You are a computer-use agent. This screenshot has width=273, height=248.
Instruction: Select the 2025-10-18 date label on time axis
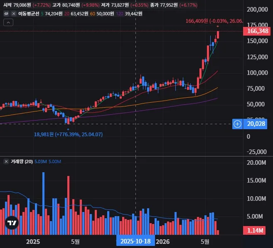coord(135,241)
